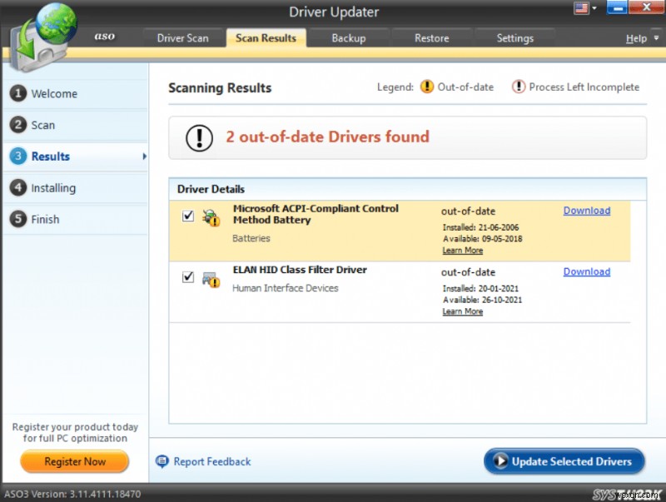Click the arrow beside the Results step
Image resolution: width=666 pixels, height=502 pixels.
point(144,157)
